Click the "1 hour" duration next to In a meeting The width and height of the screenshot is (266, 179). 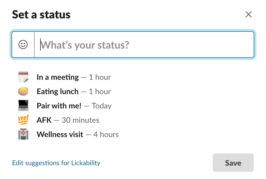point(100,77)
